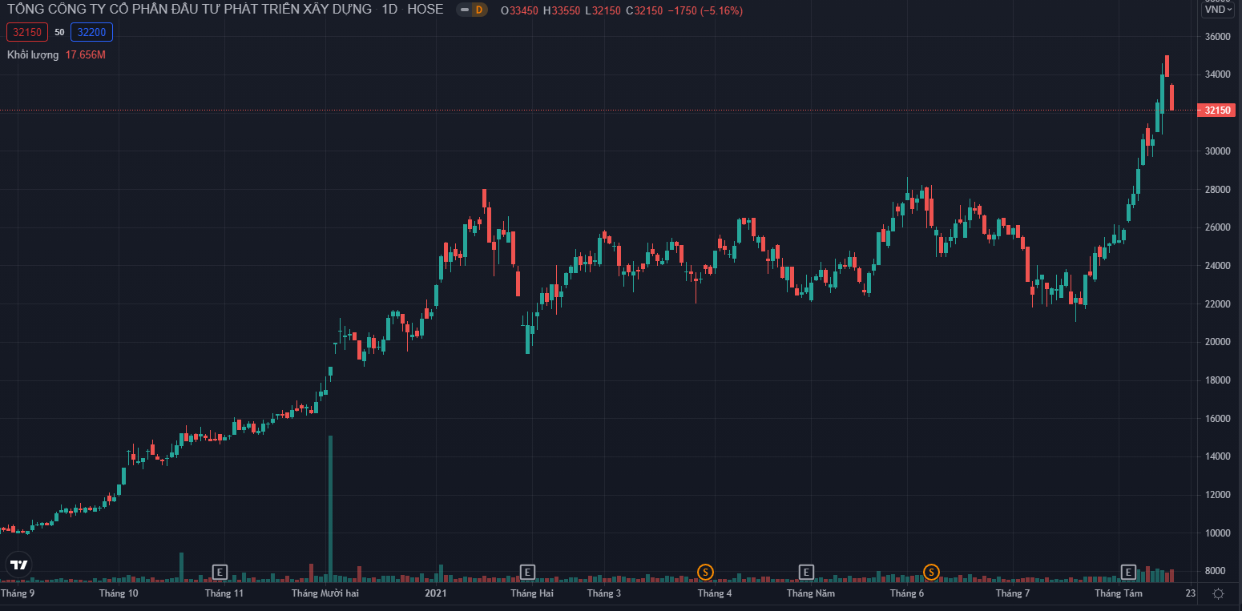Click the 14000 price axis label
Viewport: 1242px width, 611px height.
point(1217,456)
